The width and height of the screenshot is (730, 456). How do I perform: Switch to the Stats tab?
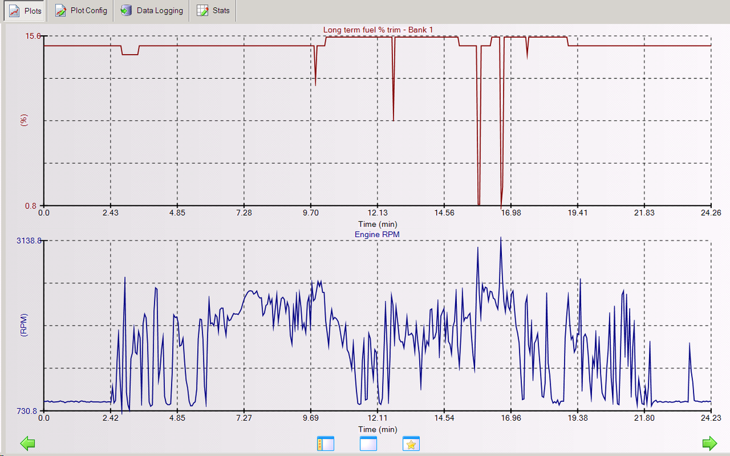213,11
